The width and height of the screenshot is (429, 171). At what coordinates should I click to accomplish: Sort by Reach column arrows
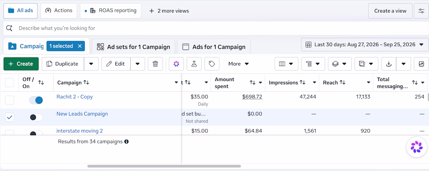click(x=342, y=82)
